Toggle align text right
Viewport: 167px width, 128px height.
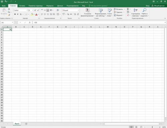(x=48, y=14)
